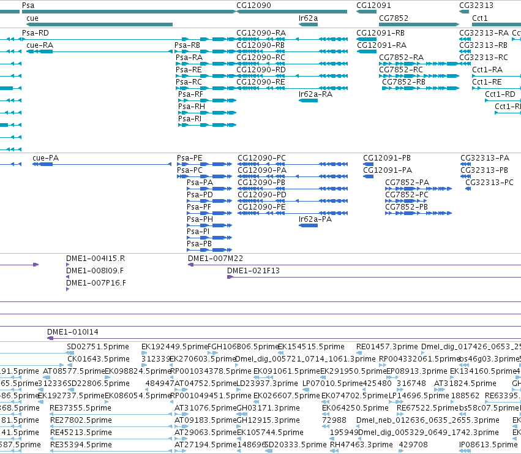Select the CG32313-PA protein label
521x454 pixels.
485,158
